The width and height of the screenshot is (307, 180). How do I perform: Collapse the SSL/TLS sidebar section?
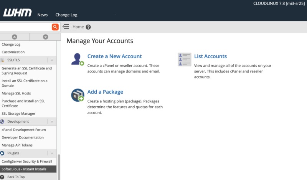click(52, 60)
